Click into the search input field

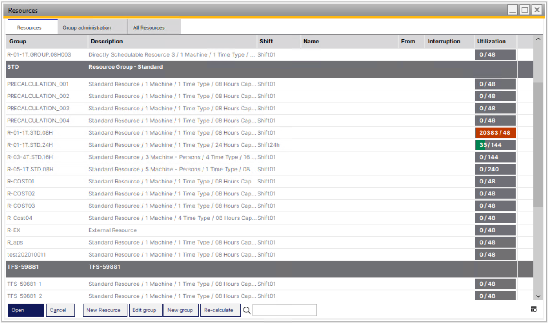(x=284, y=310)
